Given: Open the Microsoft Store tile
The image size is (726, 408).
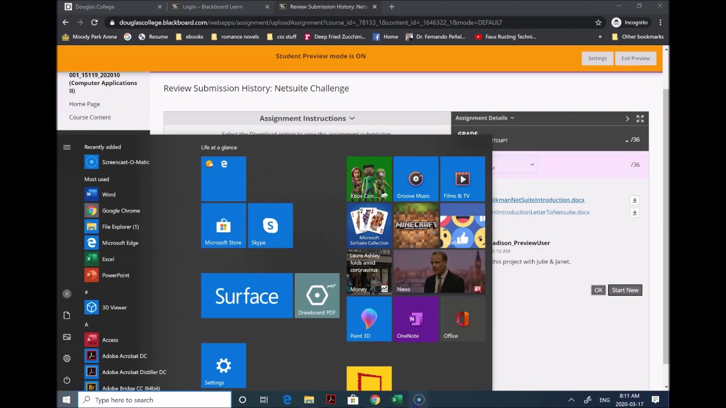Looking at the screenshot, I should (223, 226).
